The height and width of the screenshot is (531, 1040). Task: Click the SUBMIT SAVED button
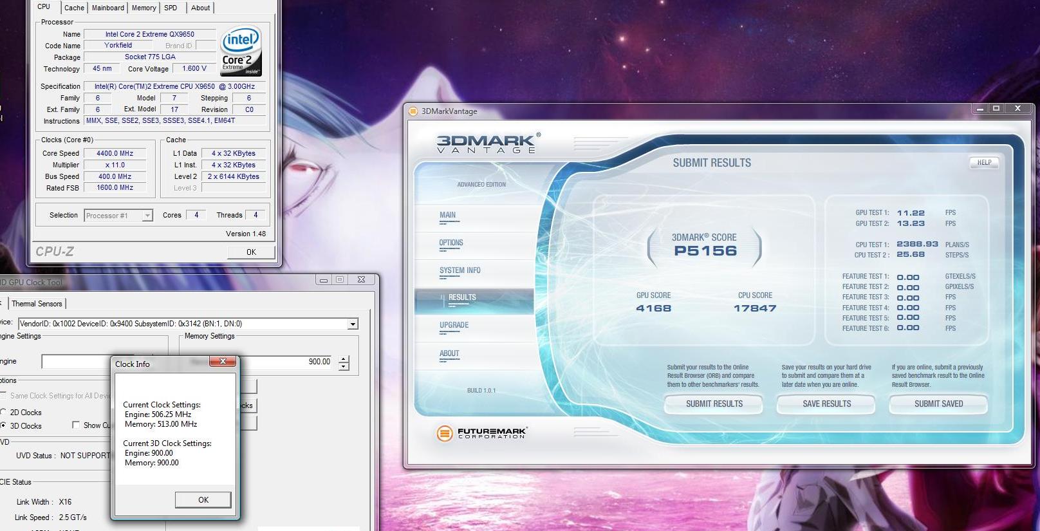[x=938, y=404]
